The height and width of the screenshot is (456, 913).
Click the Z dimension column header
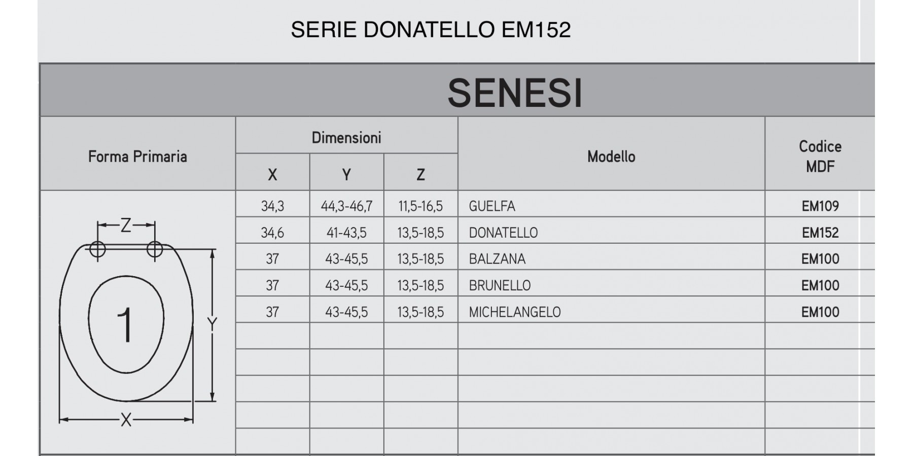click(x=420, y=175)
